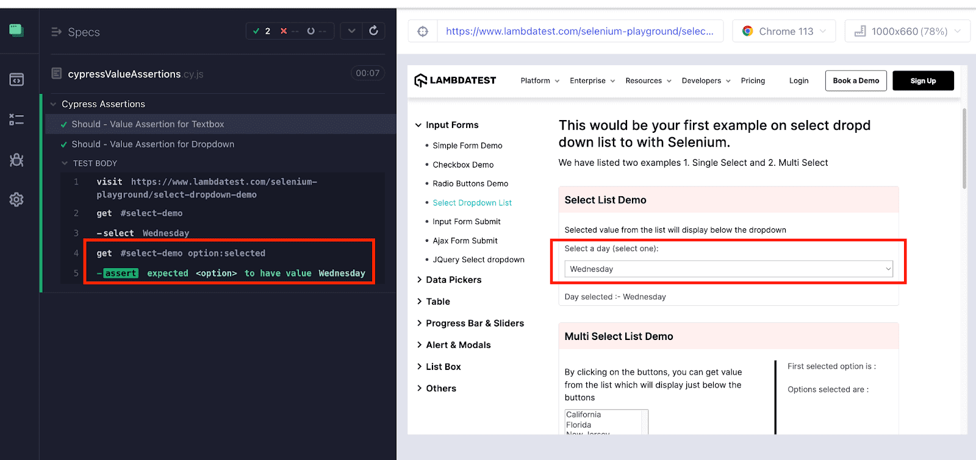976x460 pixels.
Task: Open the Debug bug icon in sidebar
Action: 16,160
